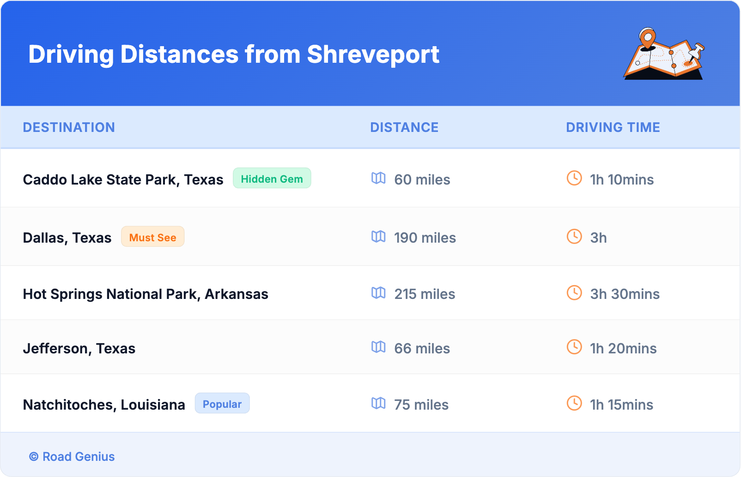
Task: Open the Road Genius copyright link
Action: point(72,457)
